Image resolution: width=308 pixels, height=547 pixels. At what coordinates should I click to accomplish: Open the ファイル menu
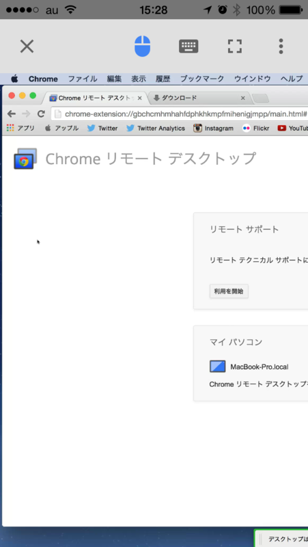pos(83,79)
